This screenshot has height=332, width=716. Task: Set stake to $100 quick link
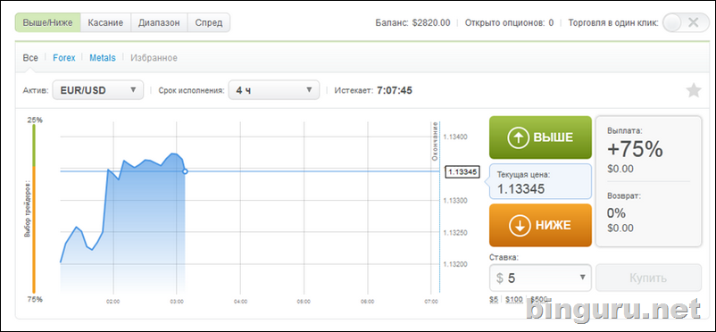pyautogui.click(x=513, y=299)
